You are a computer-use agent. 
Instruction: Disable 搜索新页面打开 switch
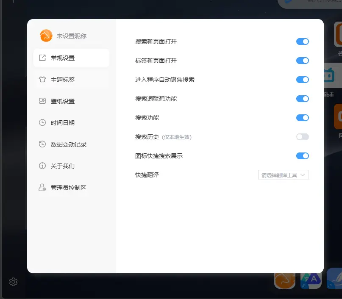[x=303, y=42]
